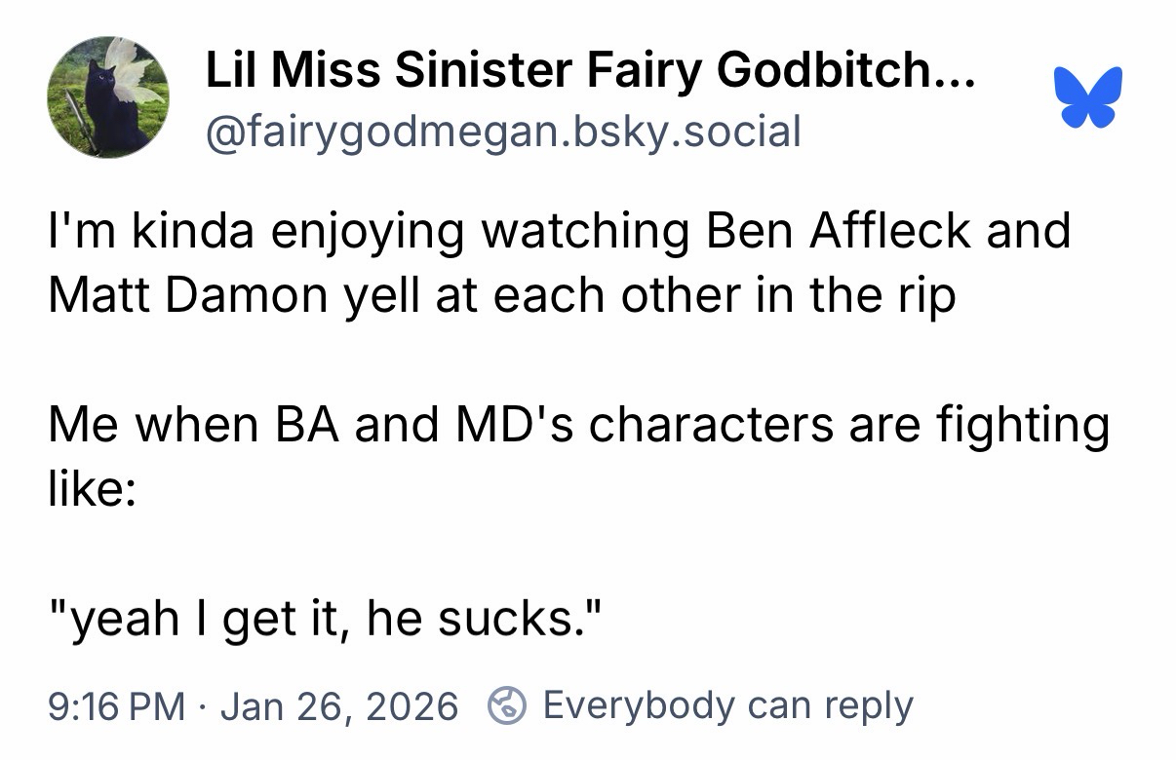Click the truncating ellipsis after Godbitch
The image size is (1176, 760).
pyautogui.click(x=955, y=71)
